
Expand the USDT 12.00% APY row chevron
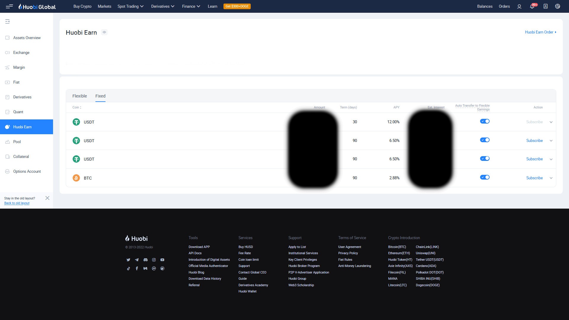point(551,122)
